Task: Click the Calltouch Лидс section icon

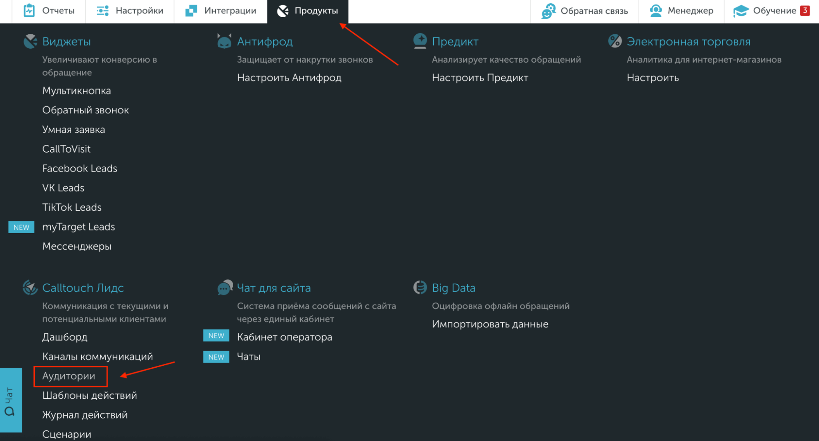Action: (x=30, y=288)
